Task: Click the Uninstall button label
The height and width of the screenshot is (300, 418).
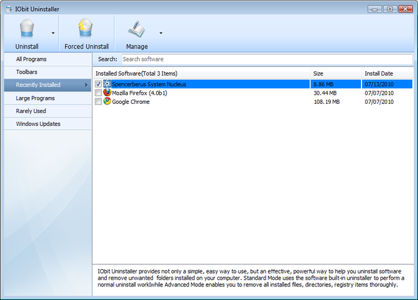Action: point(26,46)
